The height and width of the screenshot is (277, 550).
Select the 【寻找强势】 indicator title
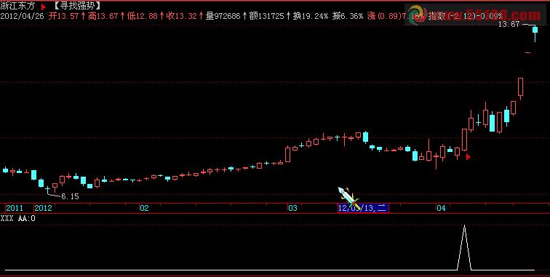click(x=77, y=6)
